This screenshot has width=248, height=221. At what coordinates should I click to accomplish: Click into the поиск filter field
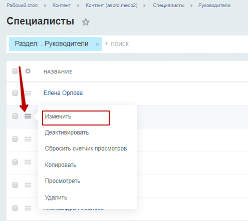[175, 44]
